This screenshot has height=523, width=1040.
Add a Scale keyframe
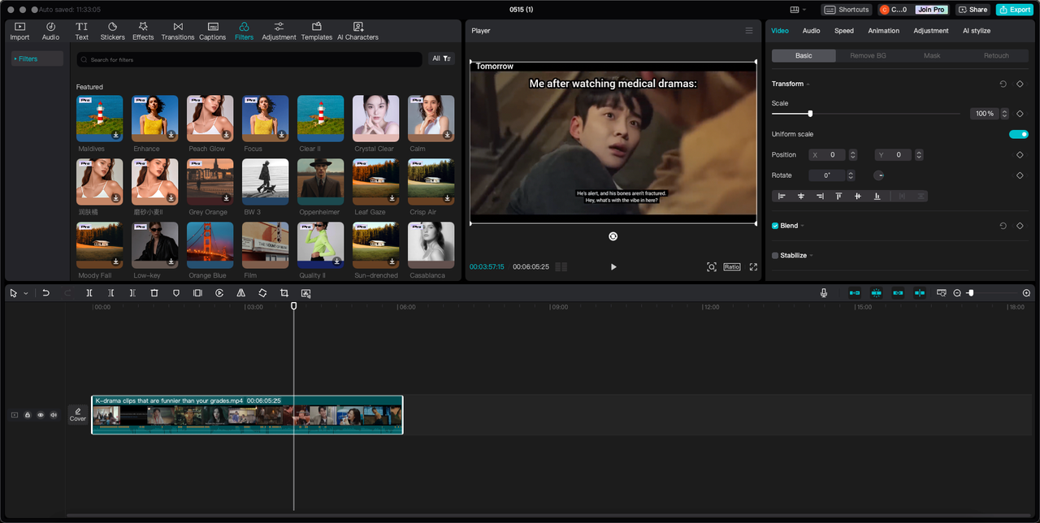[x=1020, y=114]
